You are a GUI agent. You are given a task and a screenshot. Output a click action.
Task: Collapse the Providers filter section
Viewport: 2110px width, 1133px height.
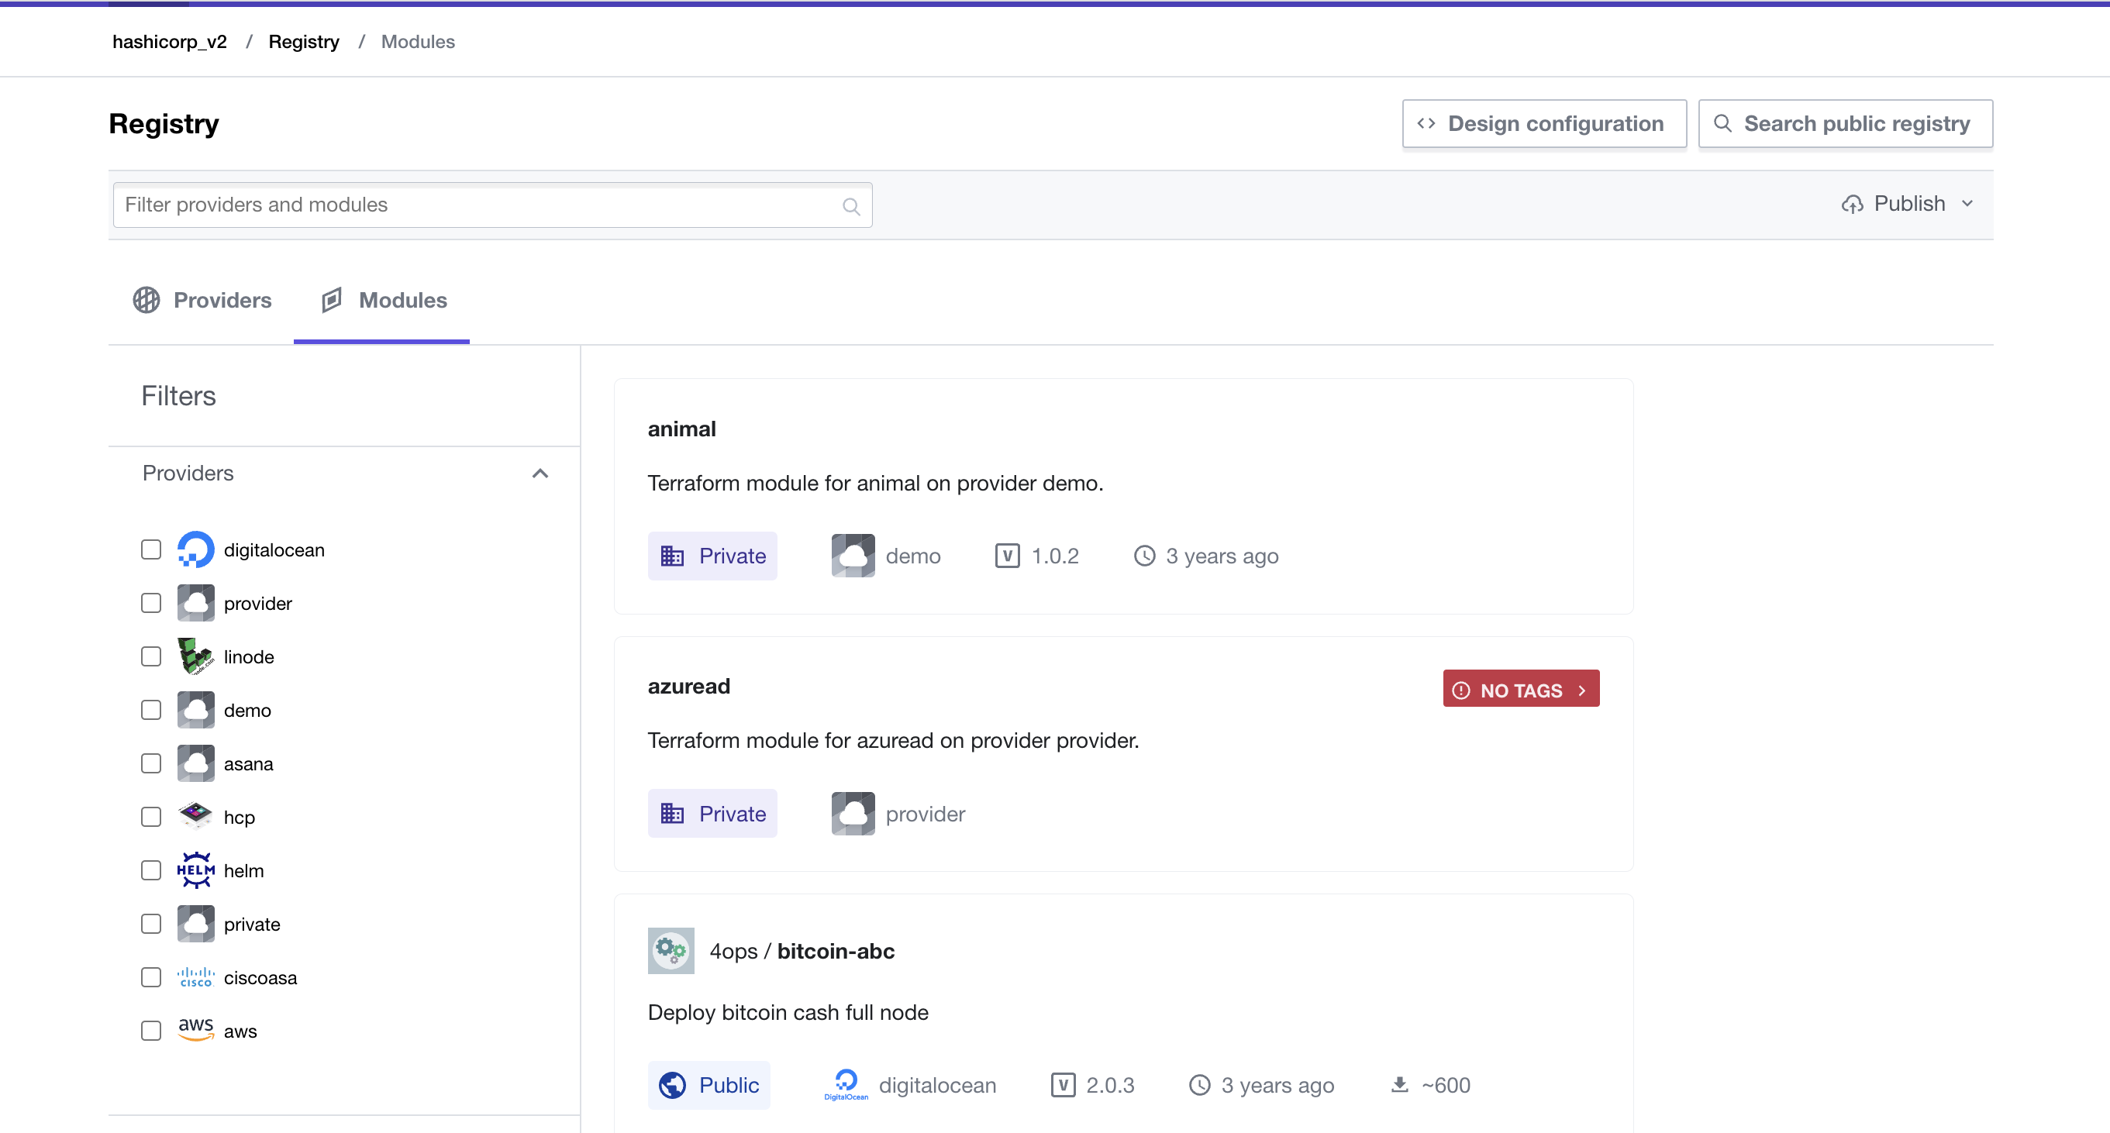point(540,474)
